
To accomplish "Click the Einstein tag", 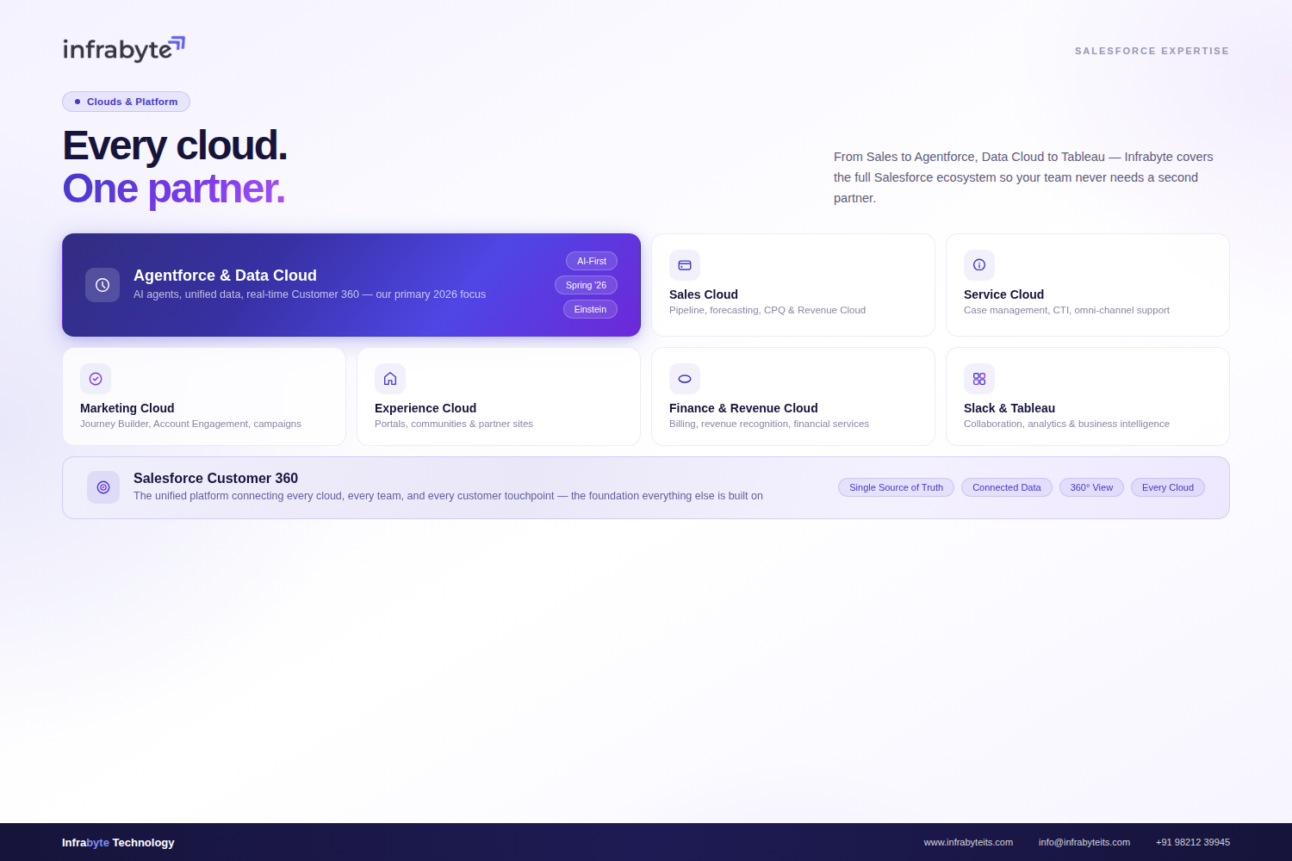I will pyautogui.click(x=590, y=309).
